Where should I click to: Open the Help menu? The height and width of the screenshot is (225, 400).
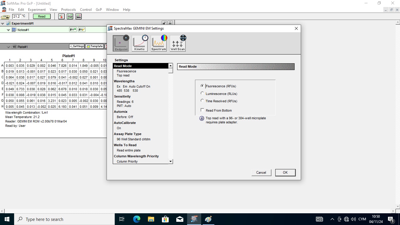[127, 10]
